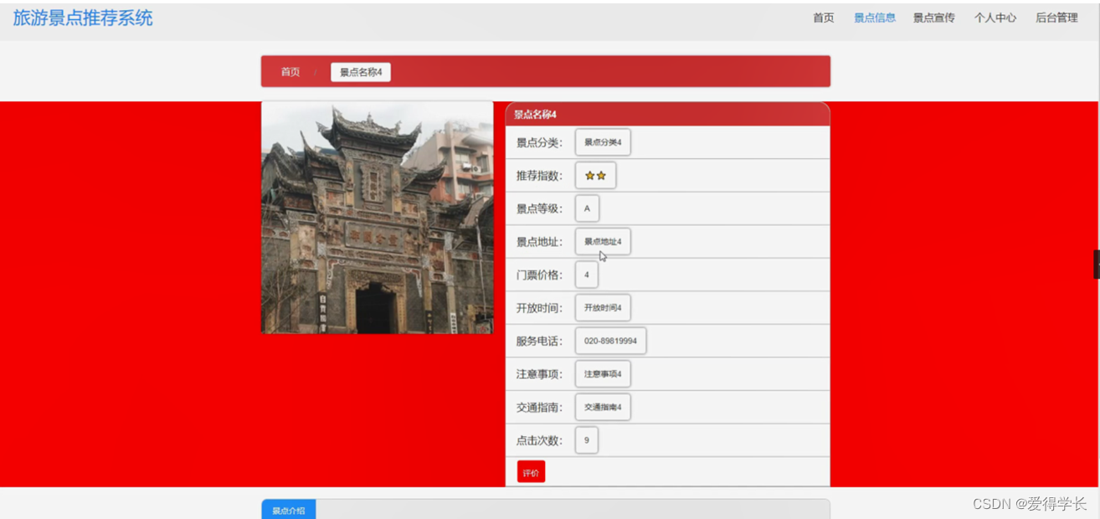Click the 景点名称4 breadcrumb tag

click(x=361, y=72)
